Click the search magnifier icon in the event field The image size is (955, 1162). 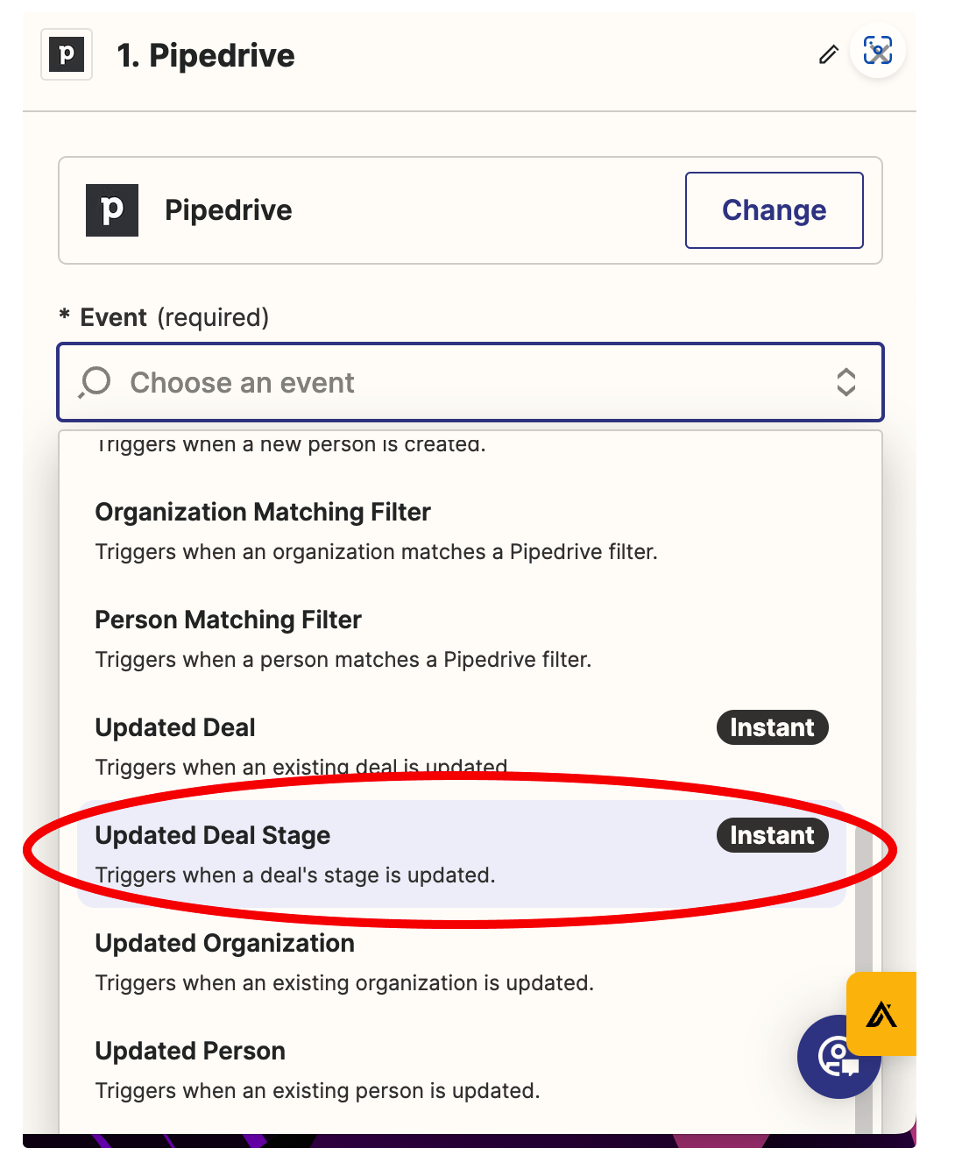[95, 382]
